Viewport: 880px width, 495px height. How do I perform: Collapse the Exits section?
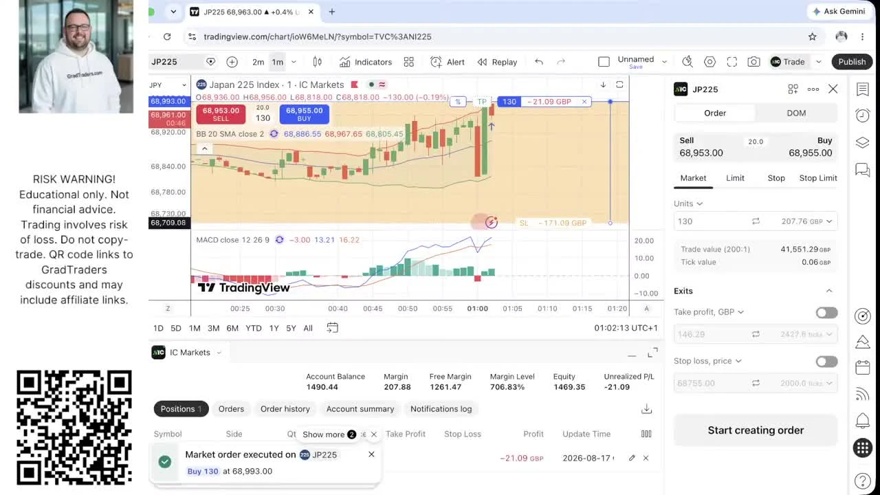tap(829, 291)
